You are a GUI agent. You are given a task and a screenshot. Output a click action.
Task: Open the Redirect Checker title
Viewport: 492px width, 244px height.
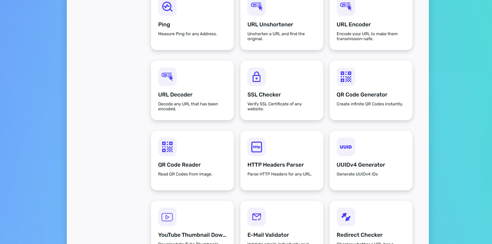pyautogui.click(x=359, y=235)
